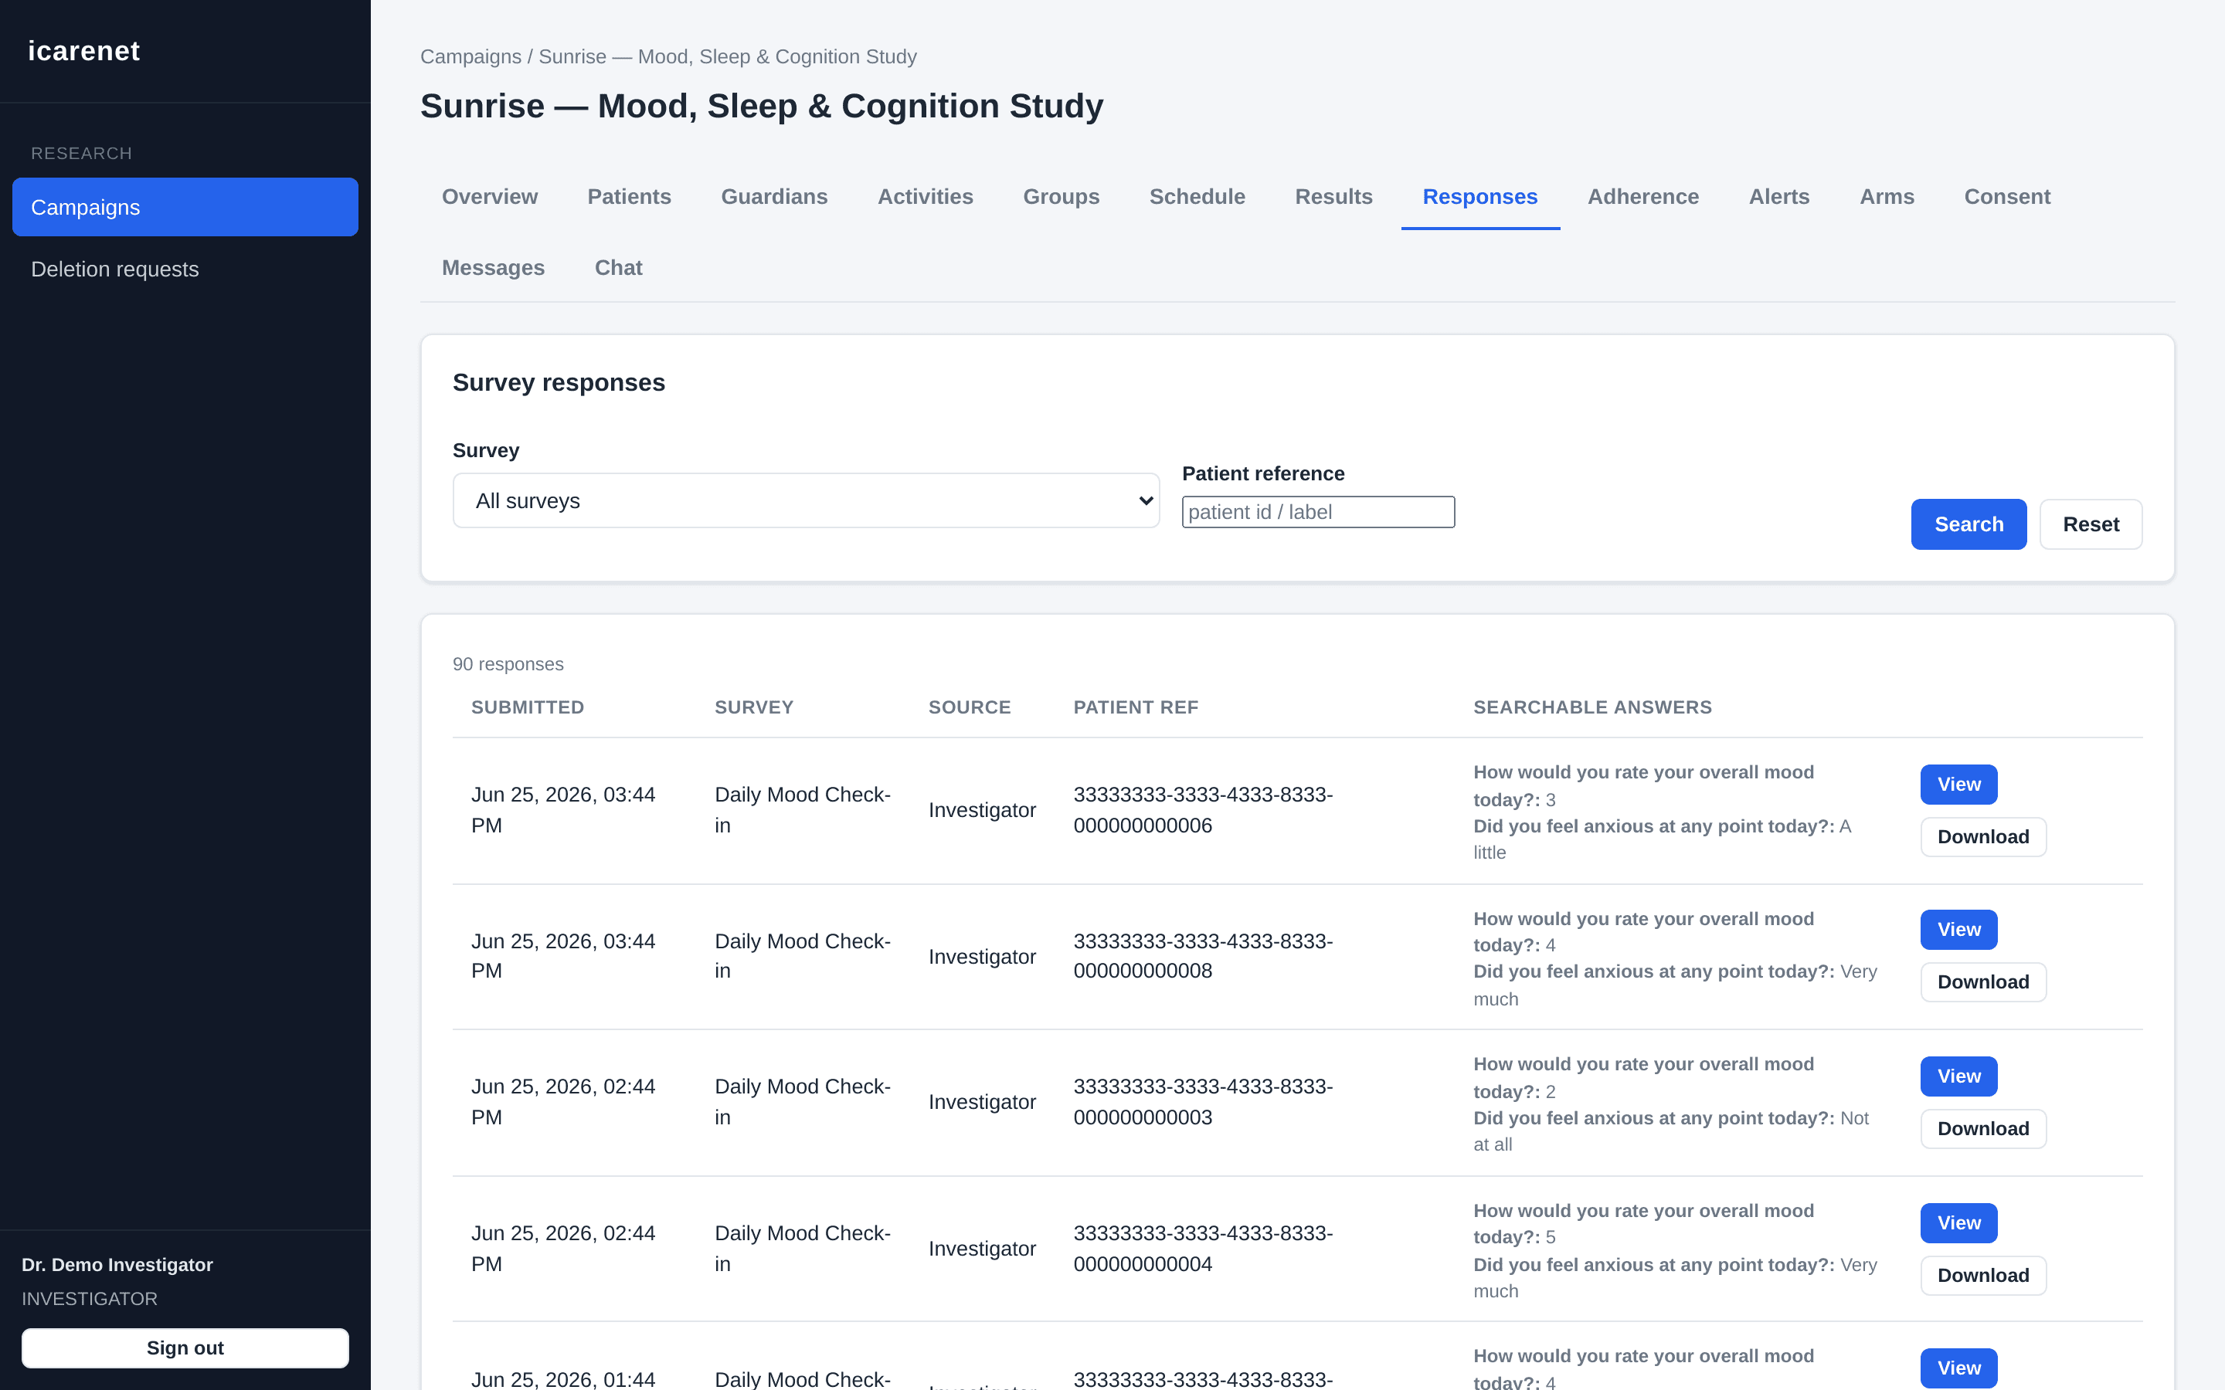This screenshot has height=1390, width=2225.
Task: Click the SOURCE column header
Action: point(969,707)
